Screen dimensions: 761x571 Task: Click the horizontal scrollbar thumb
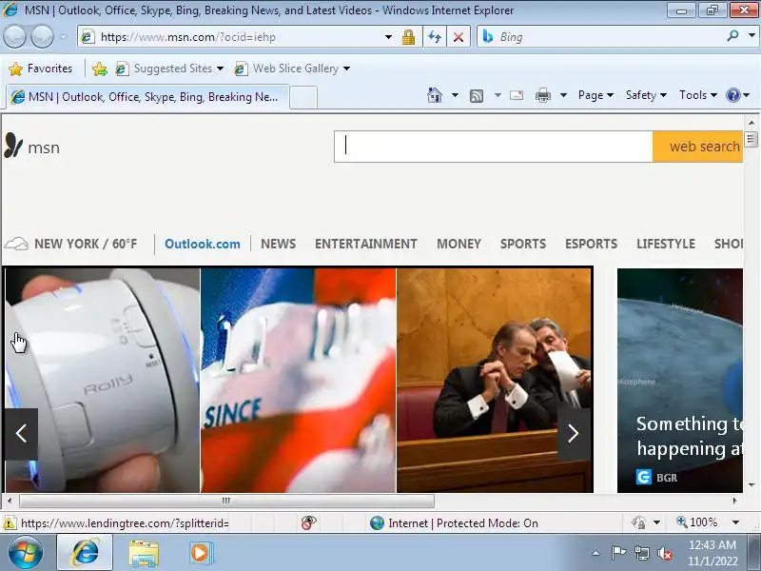(x=226, y=501)
